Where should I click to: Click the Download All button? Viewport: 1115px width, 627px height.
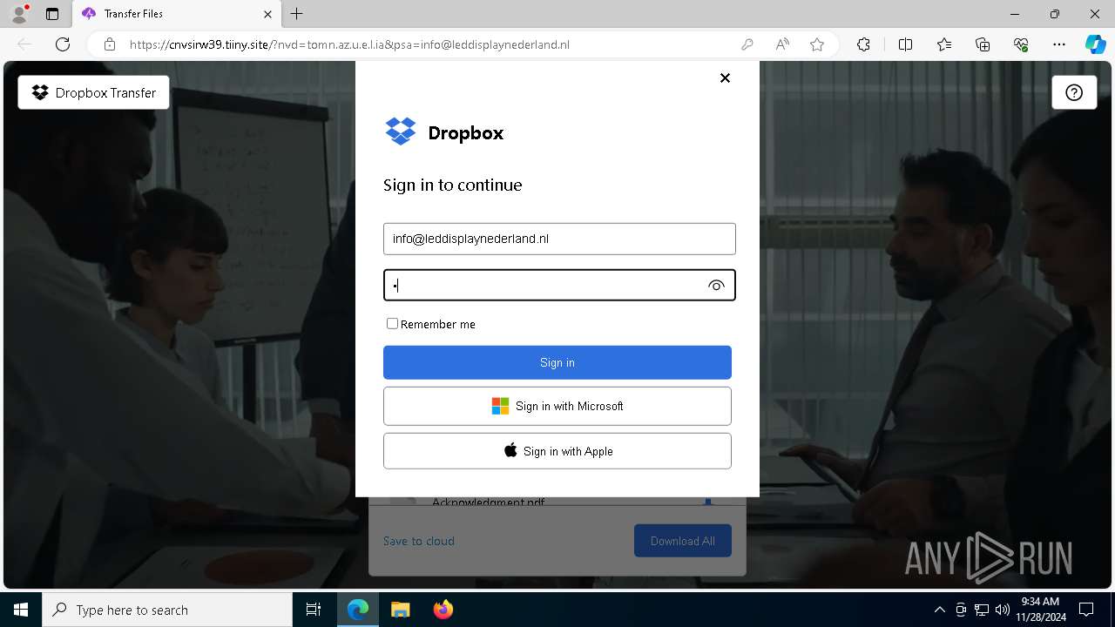pyautogui.click(x=683, y=541)
